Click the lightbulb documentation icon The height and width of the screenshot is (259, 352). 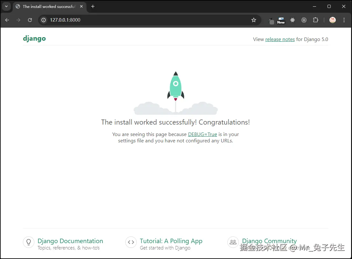pos(29,242)
